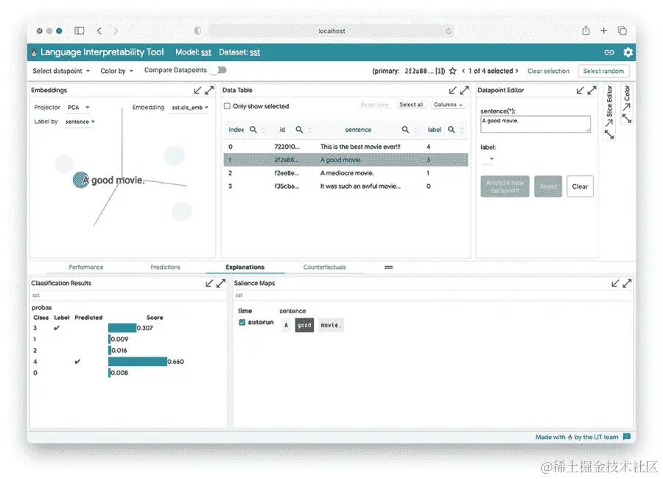Change the Projector PCA dropdown
Viewport: 663px width, 479px height.
[78, 108]
